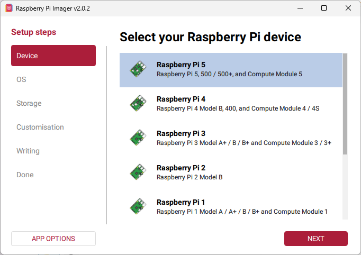Click 'Raspberry Pi 4 Model B, 400' description
Image resolution: width=361 pixels, height=255 pixels.
pos(238,108)
